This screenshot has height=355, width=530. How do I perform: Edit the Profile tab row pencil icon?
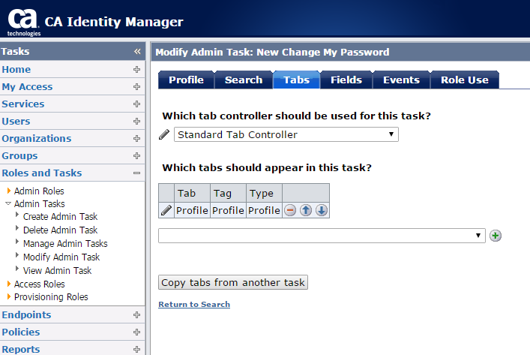click(166, 211)
